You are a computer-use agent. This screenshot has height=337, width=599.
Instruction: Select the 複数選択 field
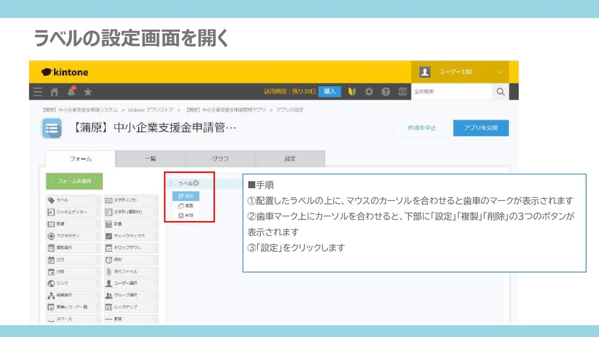(x=73, y=247)
